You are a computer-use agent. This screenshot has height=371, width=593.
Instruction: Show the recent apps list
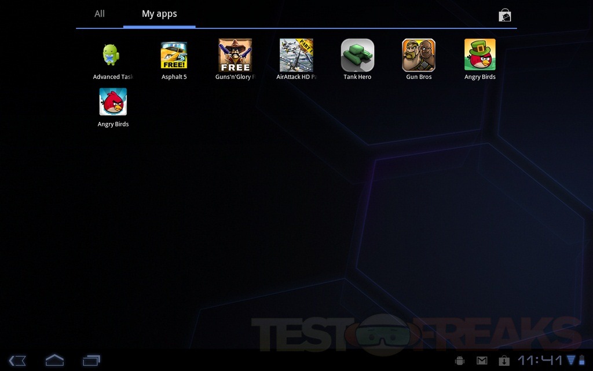click(91, 361)
